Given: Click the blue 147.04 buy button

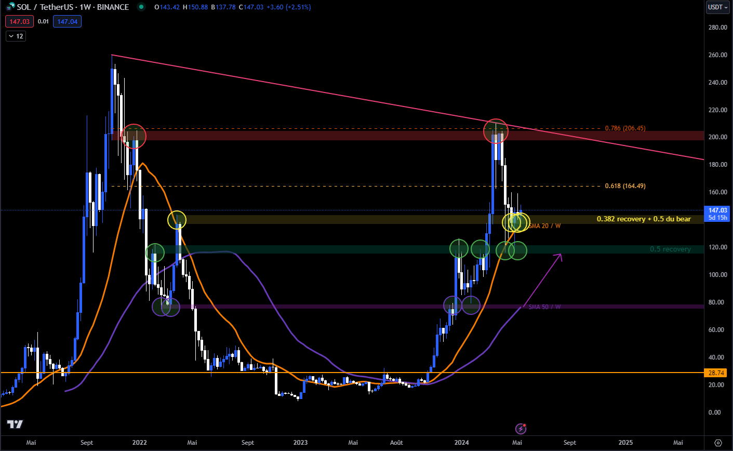Looking at the screenshot, I should click(x=67, y=21).
